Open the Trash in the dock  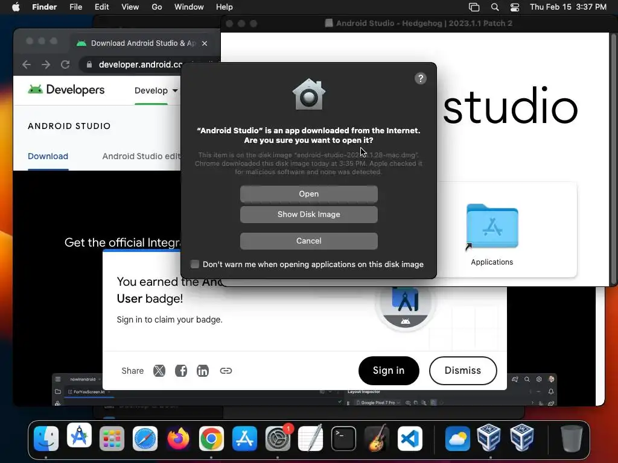572,438
